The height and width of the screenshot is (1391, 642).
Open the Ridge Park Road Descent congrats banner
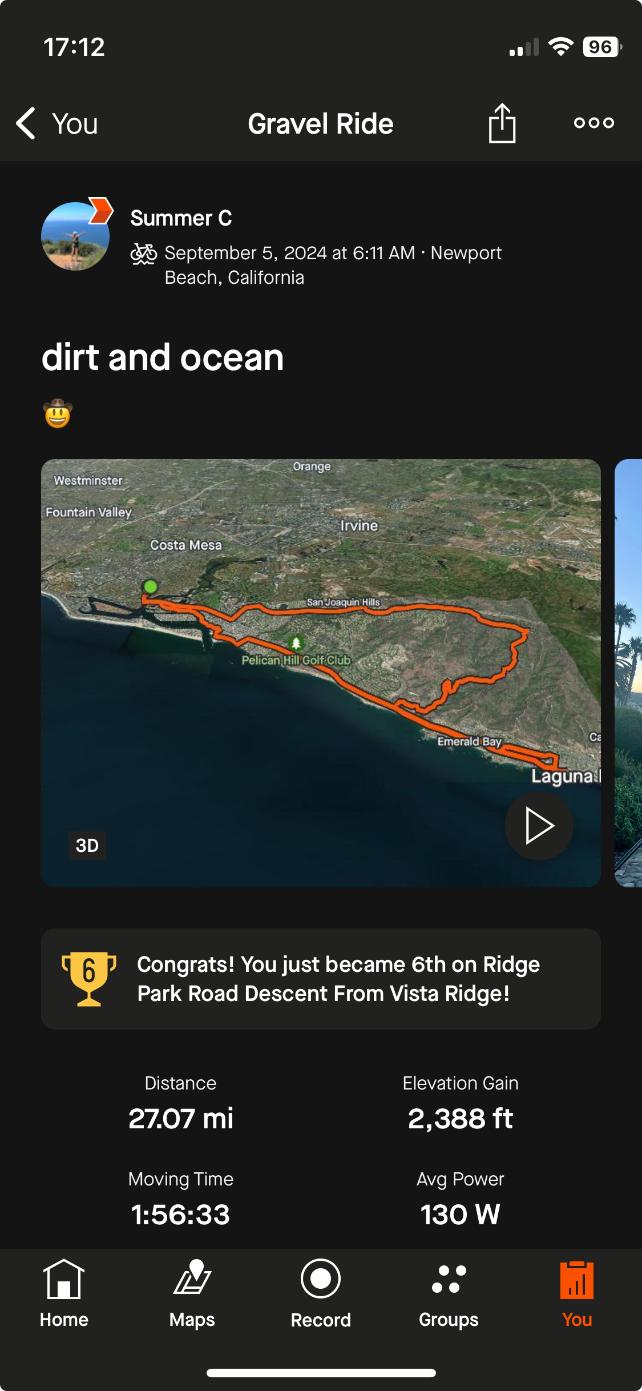[338, 979]
